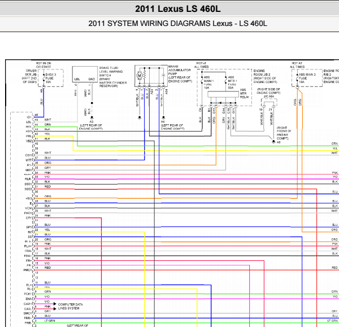Click the "D-IG1 3 FUSE 10A" label
This screenshot has height=327, width=339.
tap(51, 78)
